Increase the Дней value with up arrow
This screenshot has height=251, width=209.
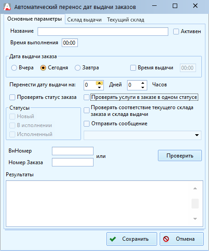pyautogui.click(x=99, y=83)
